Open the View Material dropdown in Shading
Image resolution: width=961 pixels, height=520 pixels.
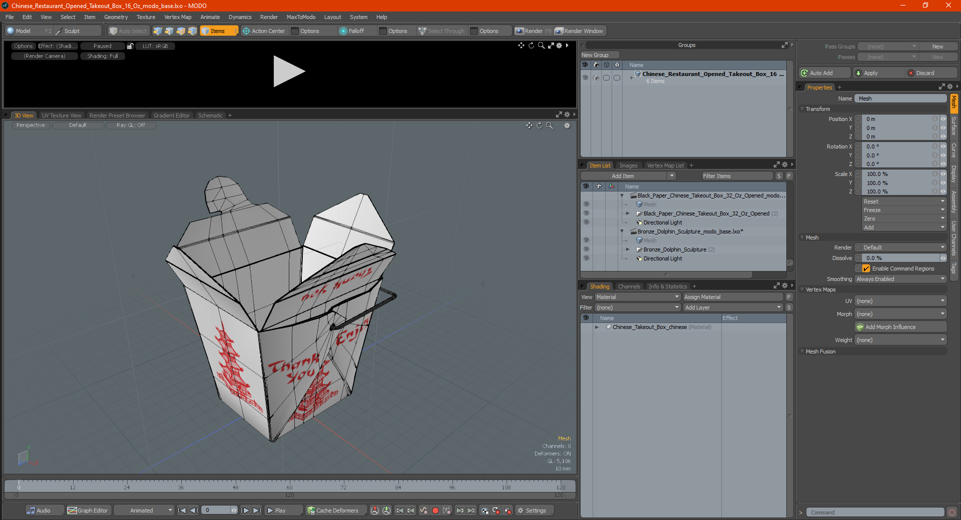tap(637, 297)
